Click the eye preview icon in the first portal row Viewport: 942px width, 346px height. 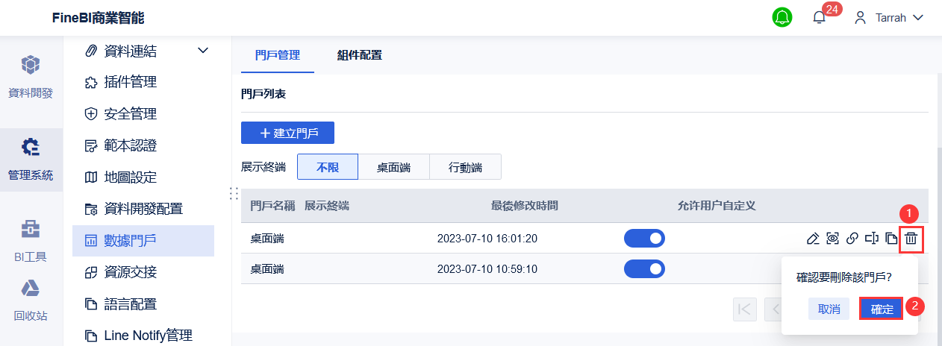tap(833, 239)
